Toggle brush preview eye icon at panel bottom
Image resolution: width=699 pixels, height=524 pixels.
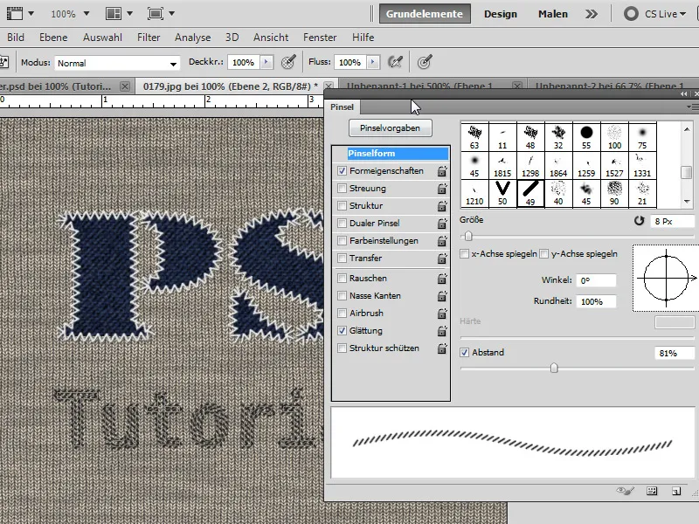coord(625,491)
